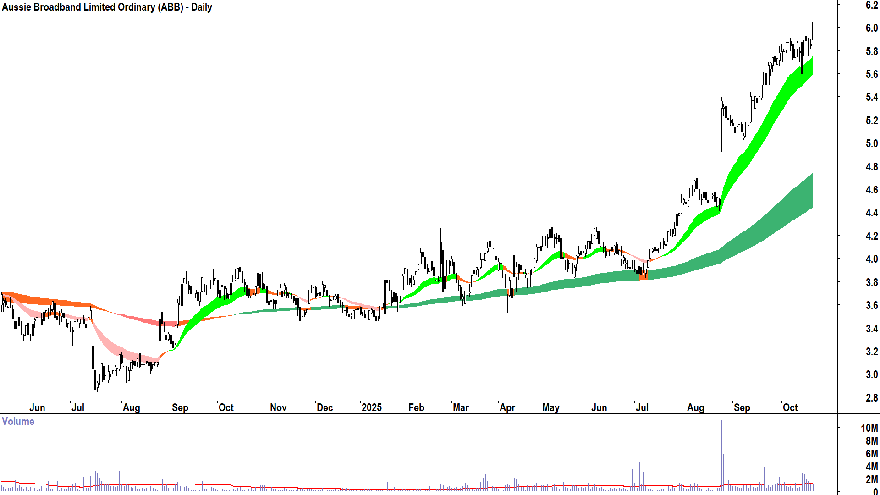Click the May month label on axis
880x495 pixels.
550,407
